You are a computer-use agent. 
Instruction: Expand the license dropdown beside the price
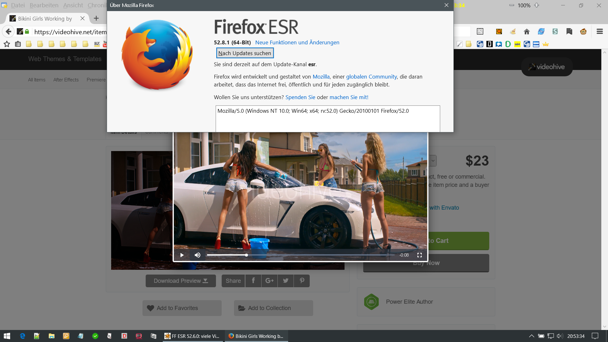pyautogui.click(x=433, y=161)
